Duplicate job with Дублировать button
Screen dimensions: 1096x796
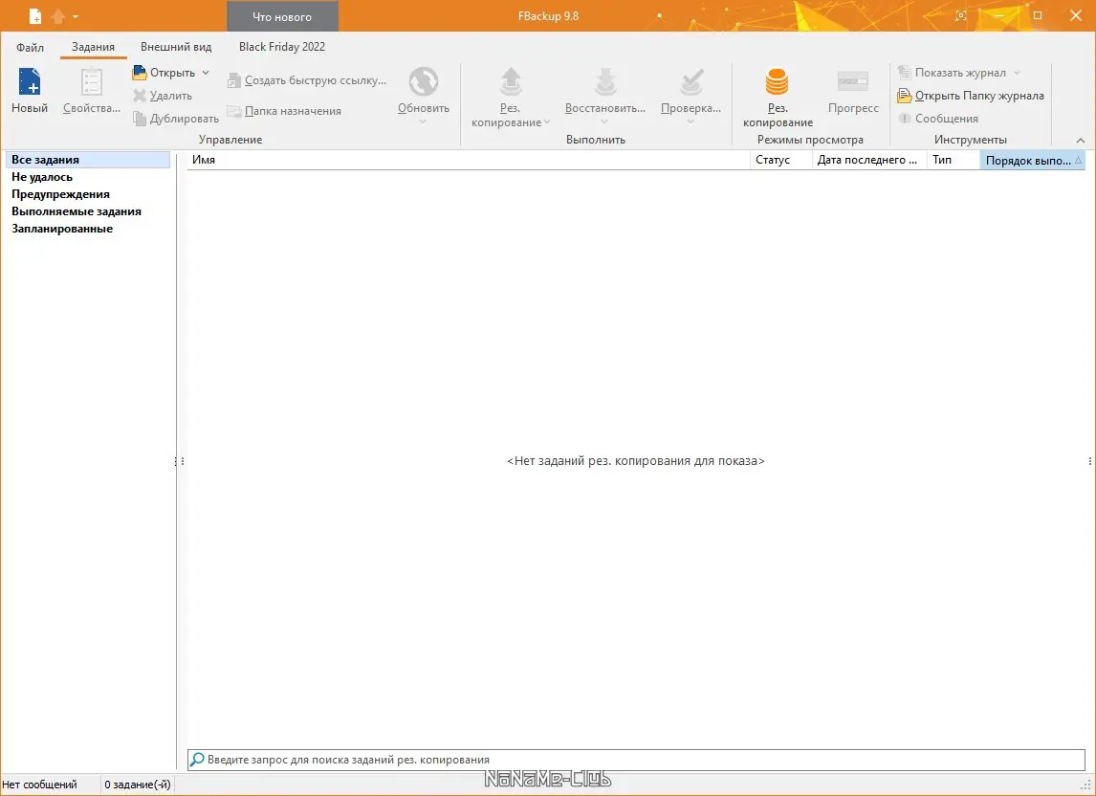176,119
